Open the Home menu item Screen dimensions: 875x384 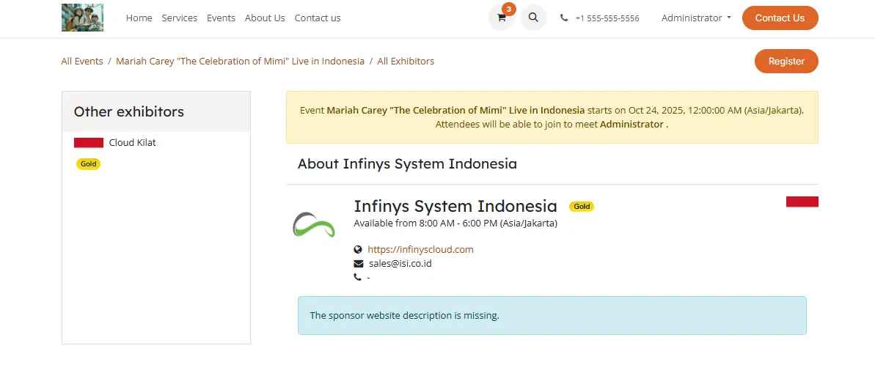(x=139, y=18)
